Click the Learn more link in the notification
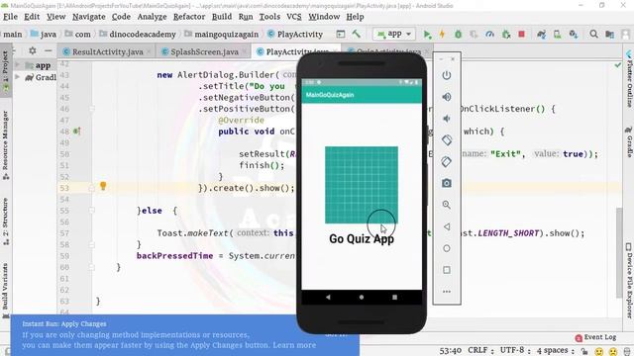634x356 pixels. (x=294, y=345)
